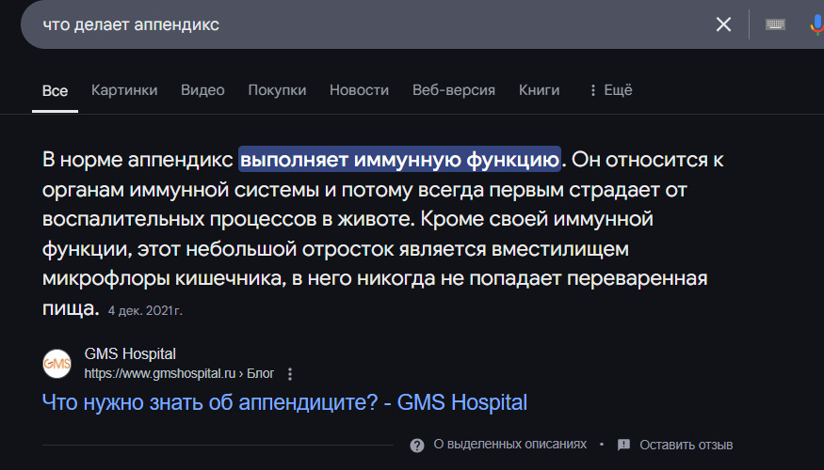This screenshot has height=470, width=824.
Task: Start voice search with microphone icon
Action: (816, 24)
